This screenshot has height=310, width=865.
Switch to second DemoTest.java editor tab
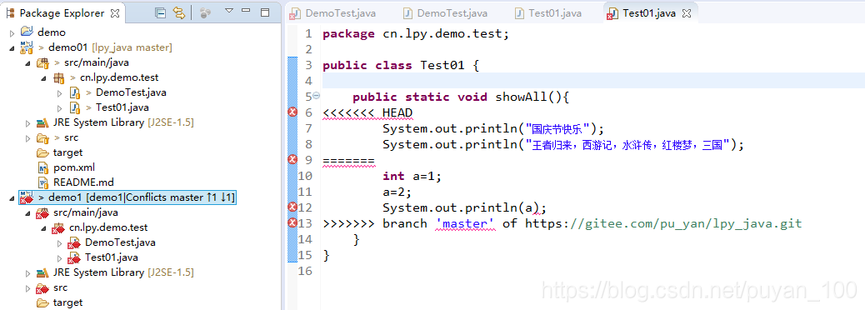click(x=446, y=13)
